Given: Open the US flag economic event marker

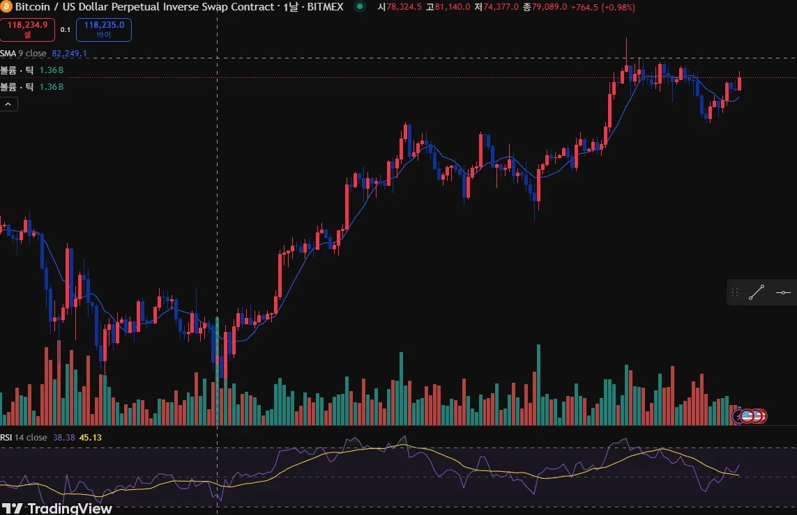Looking at the screenshot, I should coord(747,417).
